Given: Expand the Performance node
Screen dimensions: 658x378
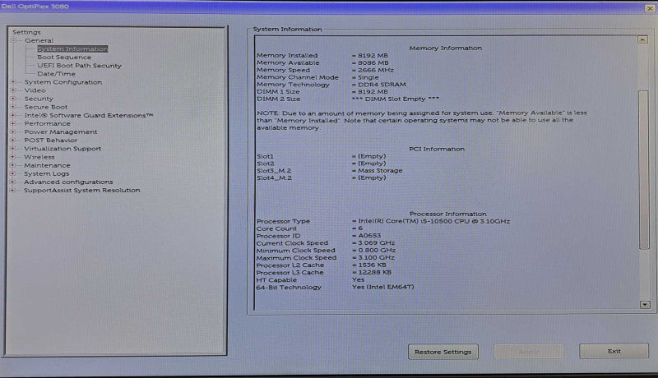Looking at the screenshot, I should tap(13, 123).
